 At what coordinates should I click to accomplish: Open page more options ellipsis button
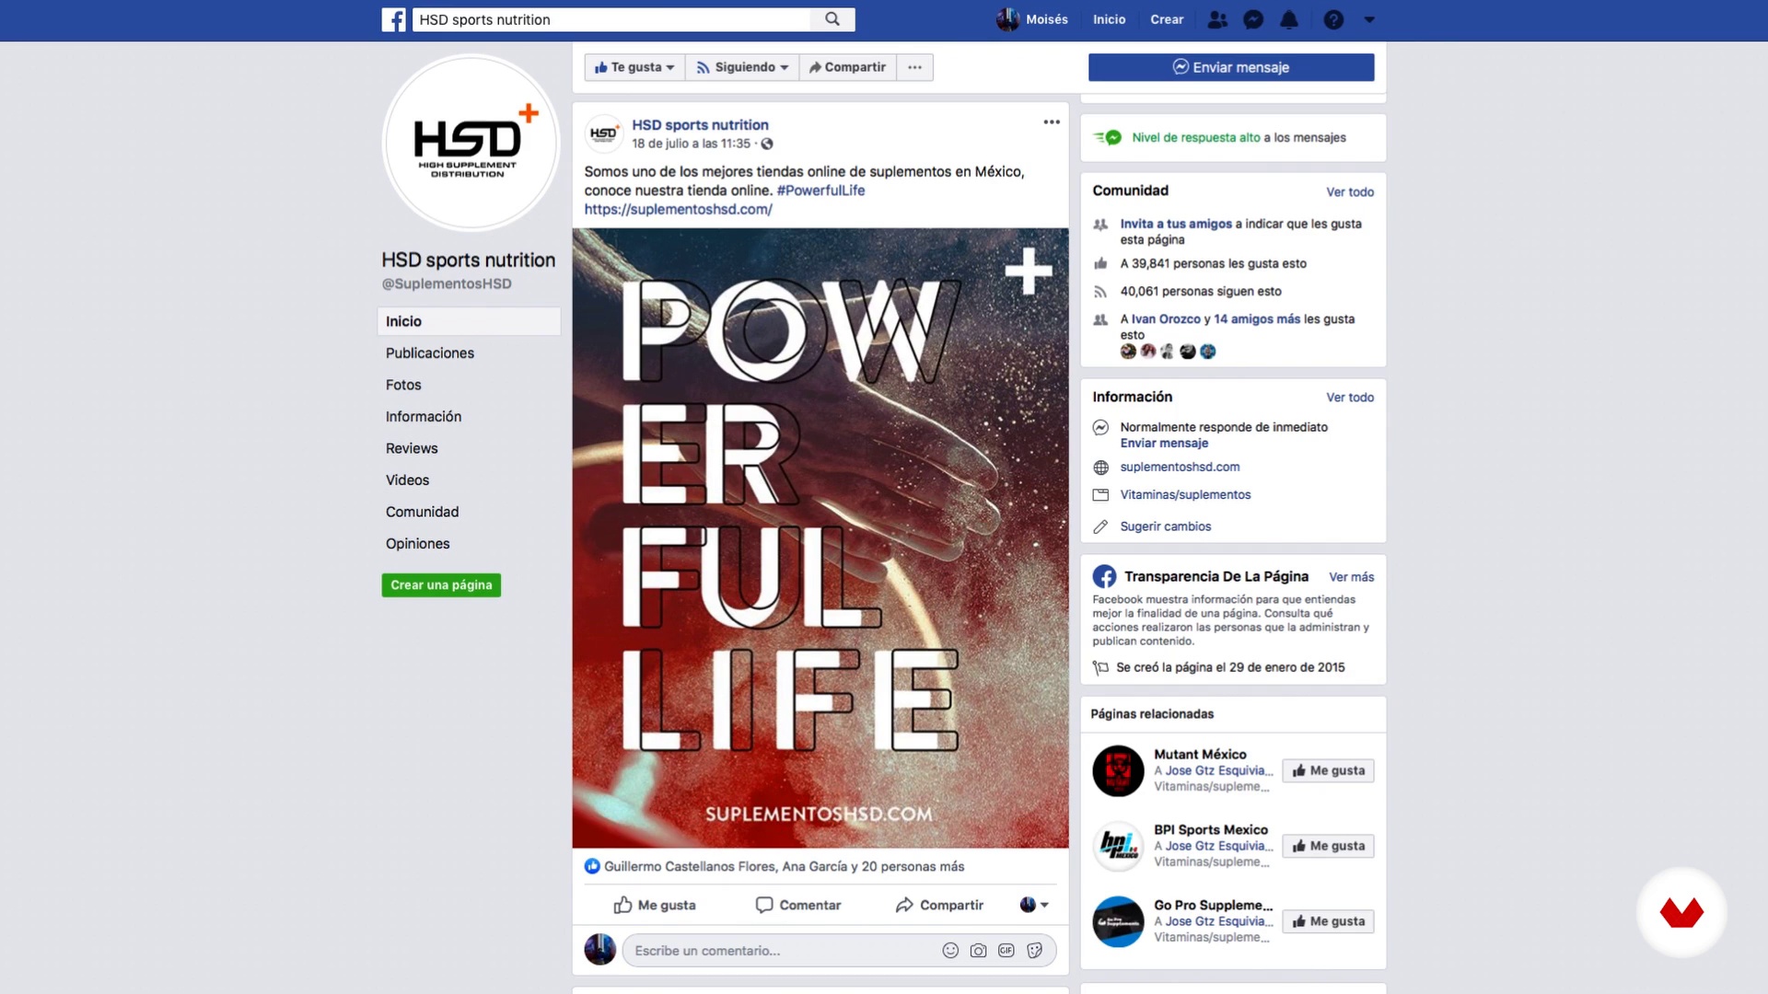[914, 67]
